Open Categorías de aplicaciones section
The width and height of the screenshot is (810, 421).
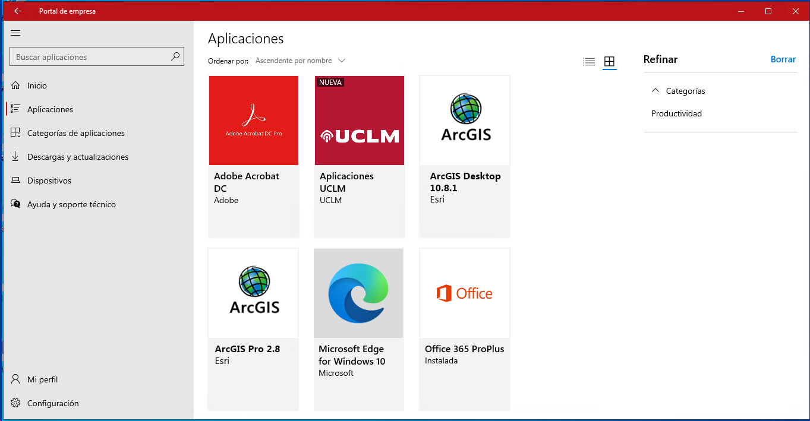[x=75, y=133]
